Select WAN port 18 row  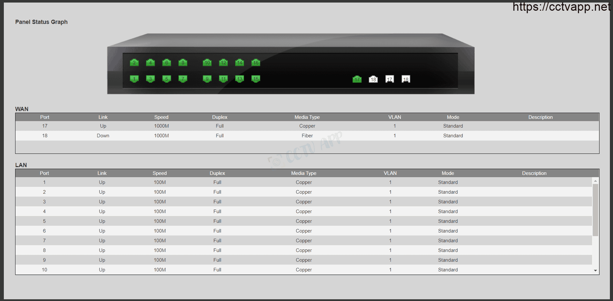[307, 136]
